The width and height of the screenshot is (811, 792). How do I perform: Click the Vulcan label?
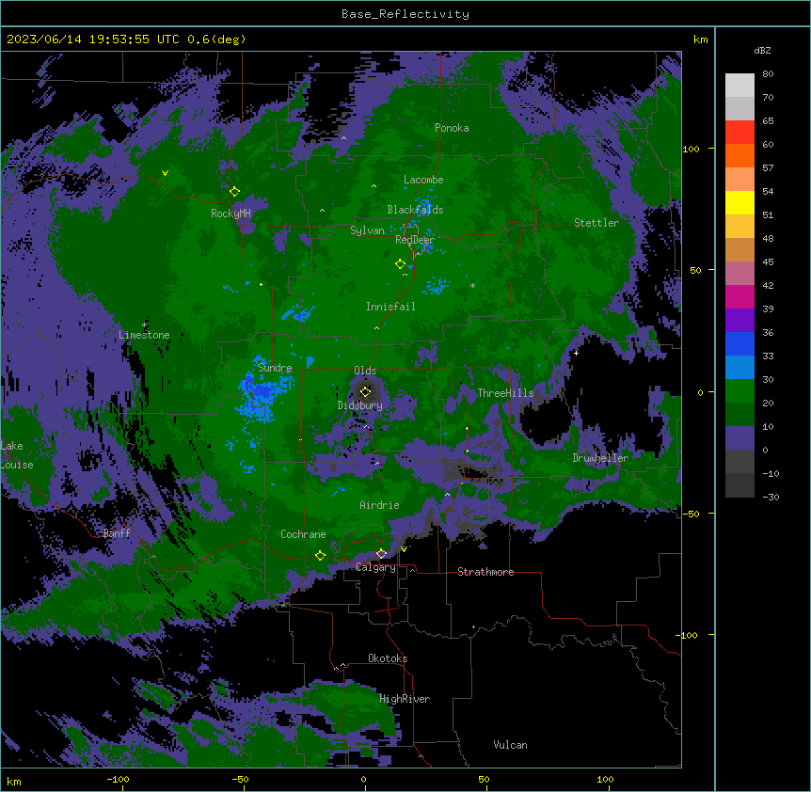[x=511, y=745]
